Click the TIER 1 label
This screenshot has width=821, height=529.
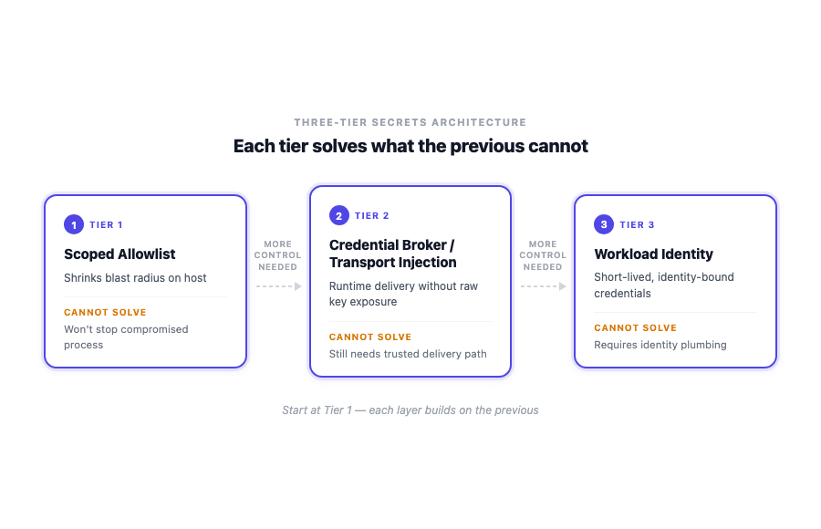(x=107, y=224)
